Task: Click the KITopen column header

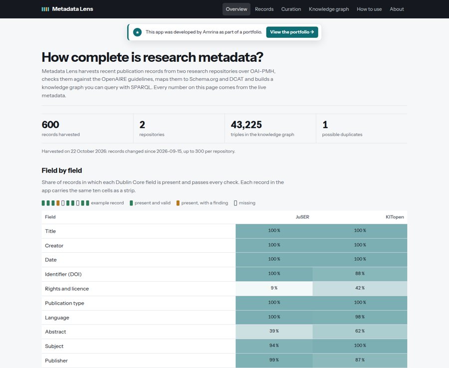Action: pyautogui.click(x=395, y=217)
